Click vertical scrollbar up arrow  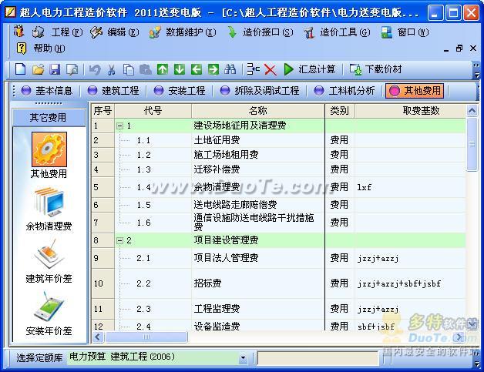tap(472, 110)
